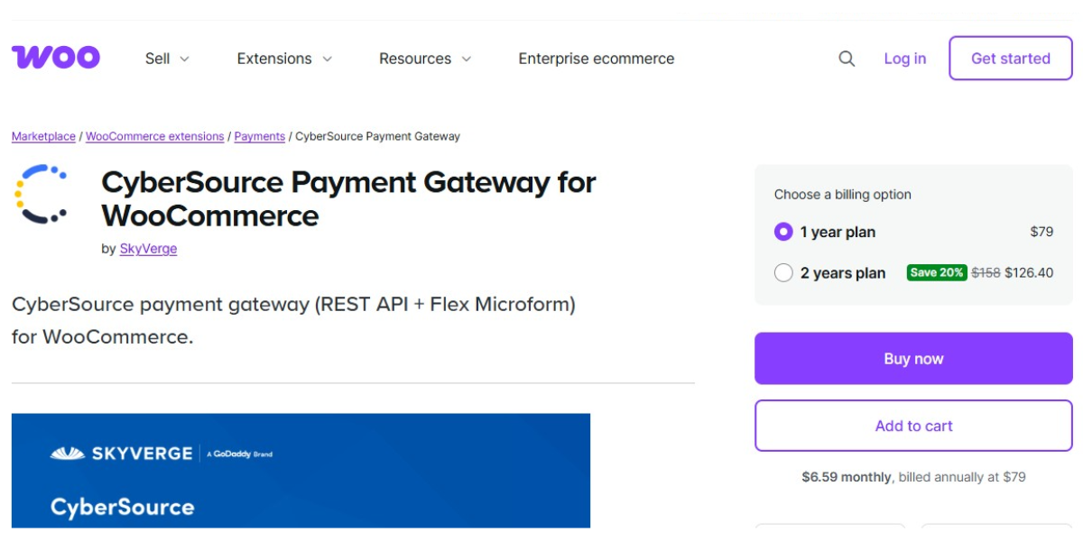Add the extension to cart
This screenshot has width=1083, height=541.
(912, 426)
